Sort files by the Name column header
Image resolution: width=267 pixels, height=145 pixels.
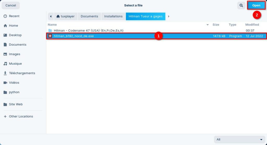coord(52,25)
